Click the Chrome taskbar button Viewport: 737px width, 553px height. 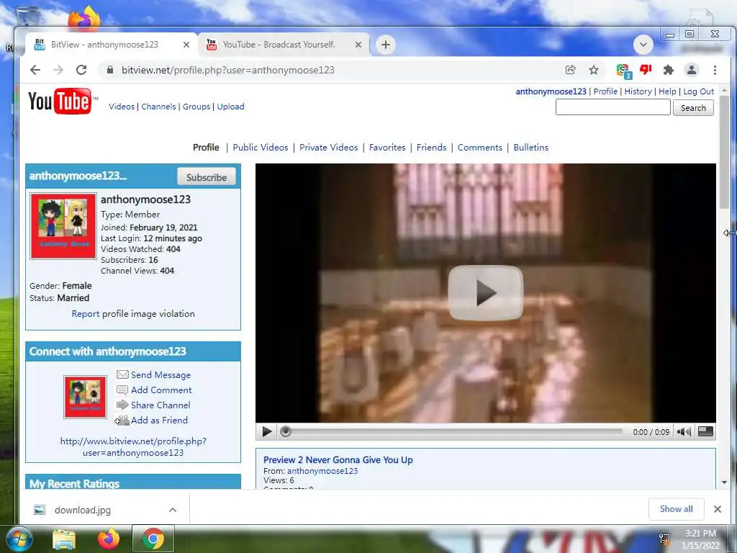click(x=153, y=539)
